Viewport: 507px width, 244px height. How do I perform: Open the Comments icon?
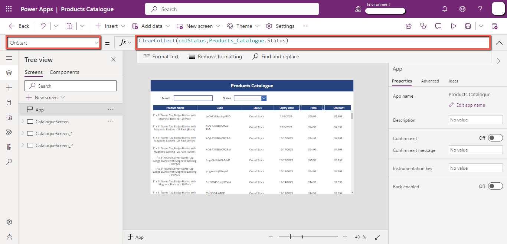438,26
